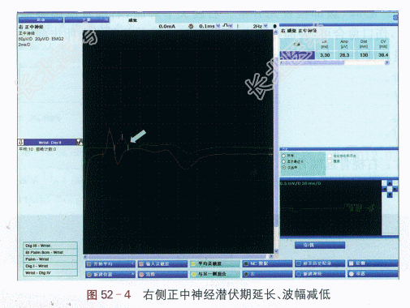
Task: Click the right arrow in the navigation pad
Action: 395,189
